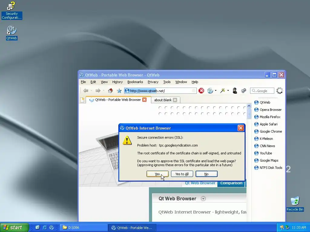Screen dimensions: 310x232
Task: Click the Yes to All button
Action: pos(182,174)
